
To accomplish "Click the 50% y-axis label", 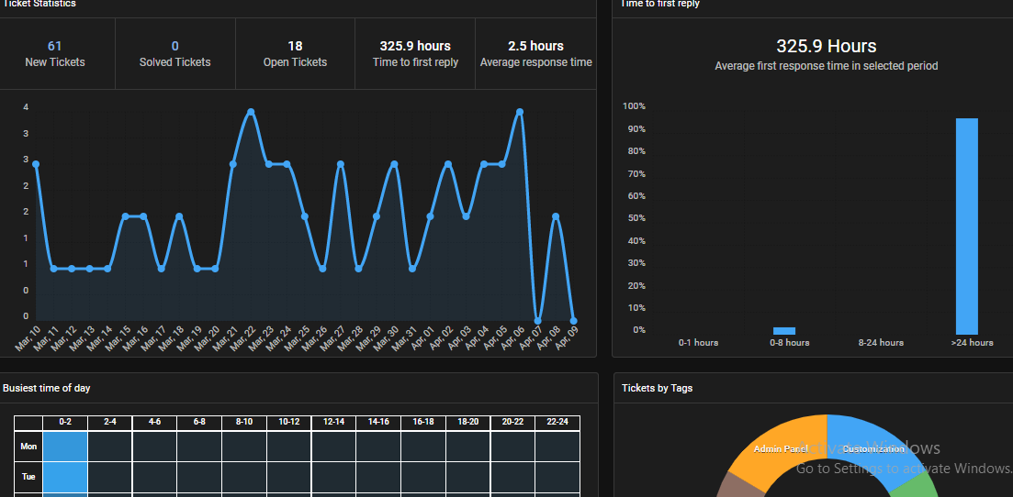I will pos(638,218).
